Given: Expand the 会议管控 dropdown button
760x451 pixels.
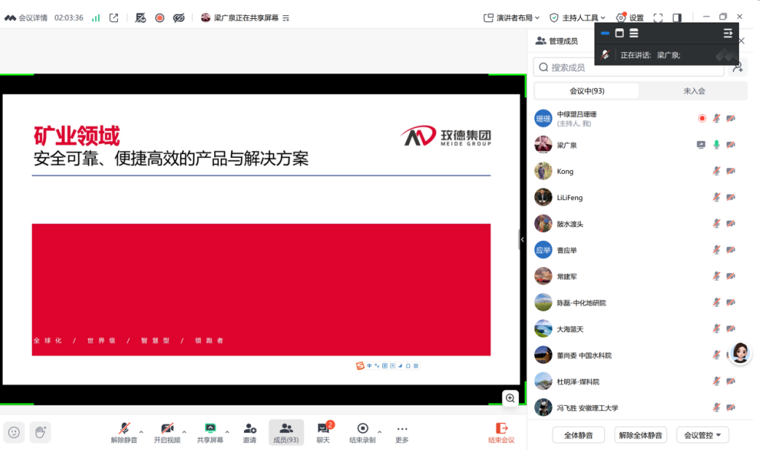Looking at the screenshot, I should point(702,435).
